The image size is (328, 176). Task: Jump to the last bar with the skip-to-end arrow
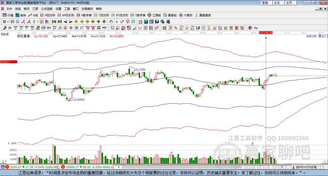(60, 22)
